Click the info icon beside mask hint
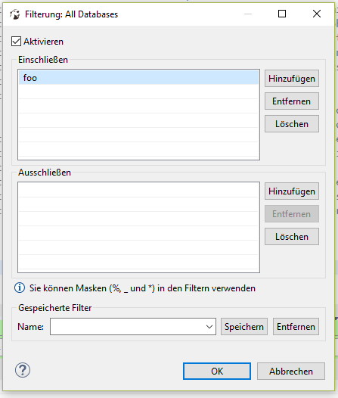The width and height of the screenshot is (338, 398). tap(20, 288)
